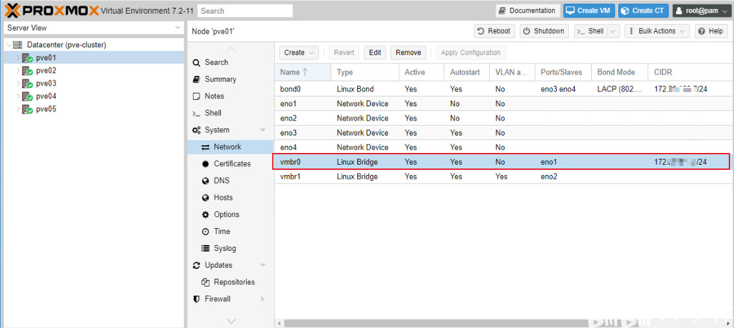Click the Help button
734x328 pixels.
click(x=711, y=31)
